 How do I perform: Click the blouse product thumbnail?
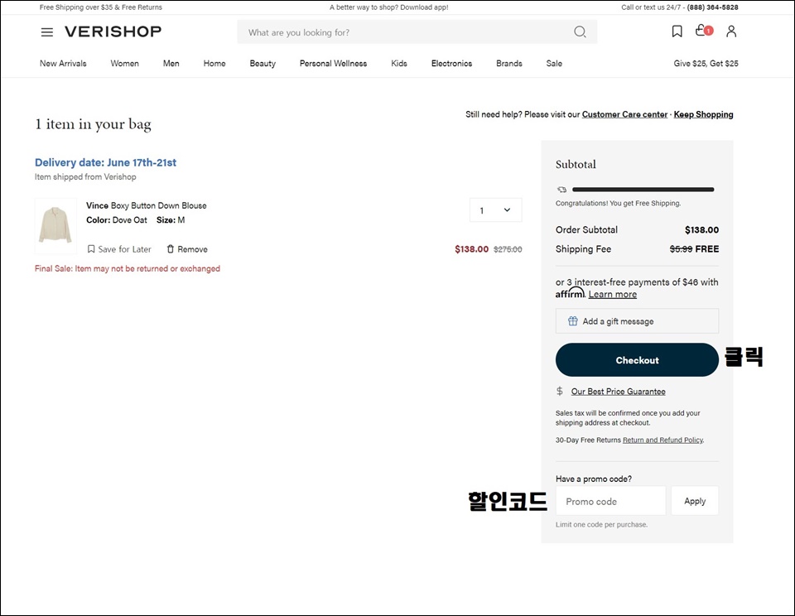point(55,225)
